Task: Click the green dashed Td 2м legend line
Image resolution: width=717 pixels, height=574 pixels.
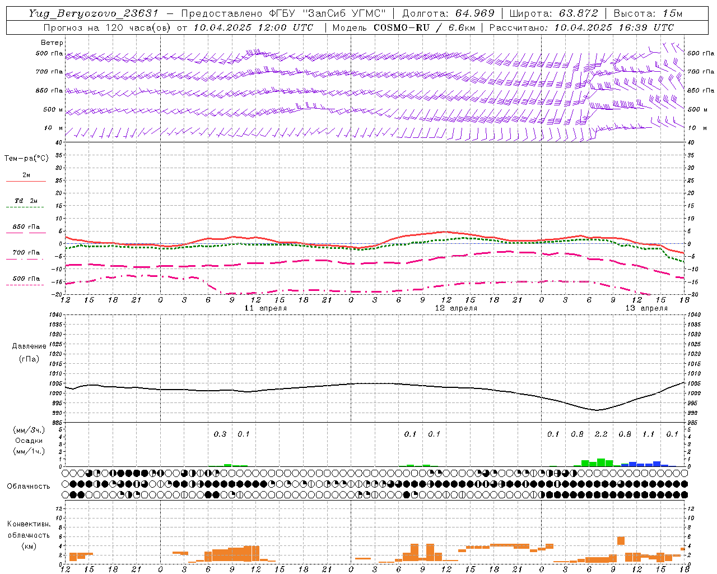Action: pos(26,207)
